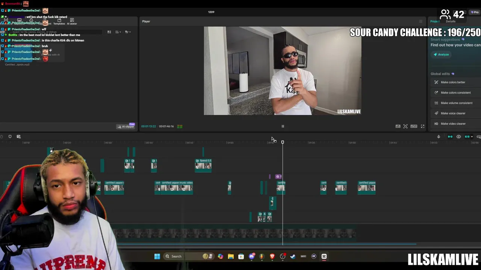481x270 pixels.
Task: Click the Pro upgrade badge
Action: coord(475,12)
